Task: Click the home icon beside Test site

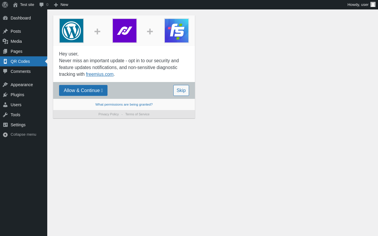Action: pos(15,5)
